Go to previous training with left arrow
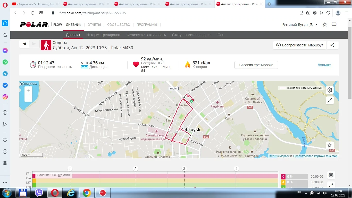Screen dimensions: 352x198 pyautogui.click(x=24, y=44)
